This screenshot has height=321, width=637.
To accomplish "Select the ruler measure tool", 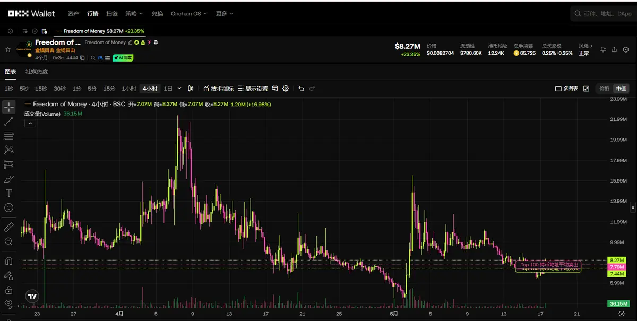I will 8,227.
